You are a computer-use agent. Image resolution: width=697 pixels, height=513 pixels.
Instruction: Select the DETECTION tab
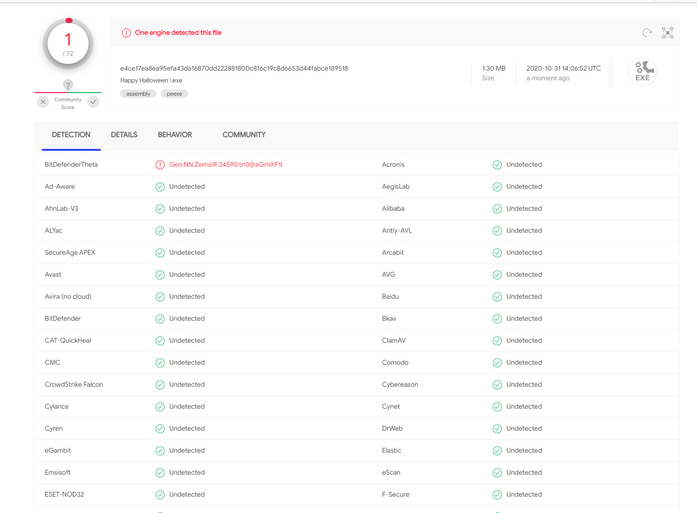(71, 135)
